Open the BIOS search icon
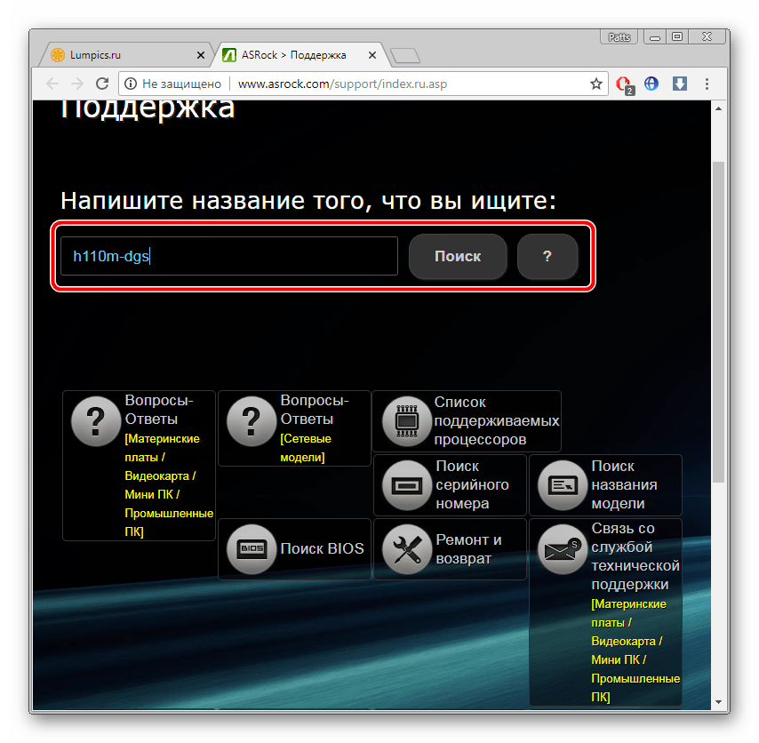759x743 pixels. tap(252, 549)
